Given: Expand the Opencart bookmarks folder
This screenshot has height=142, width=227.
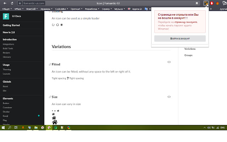Looking at the screenshot, I should click(x=77, y=9).
